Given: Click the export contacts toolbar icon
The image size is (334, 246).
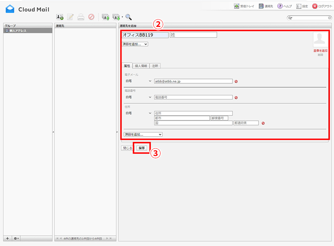Looking at the screenshot, I should (116, 17).
